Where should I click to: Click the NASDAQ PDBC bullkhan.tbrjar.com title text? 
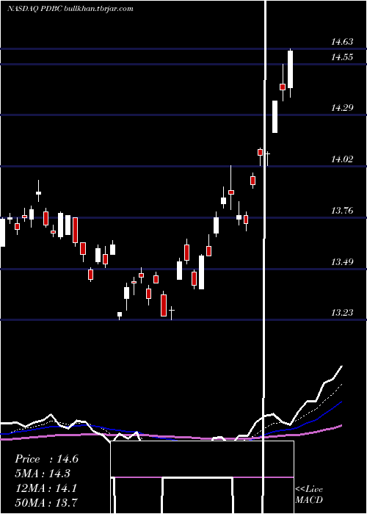[x=70, y=9]
